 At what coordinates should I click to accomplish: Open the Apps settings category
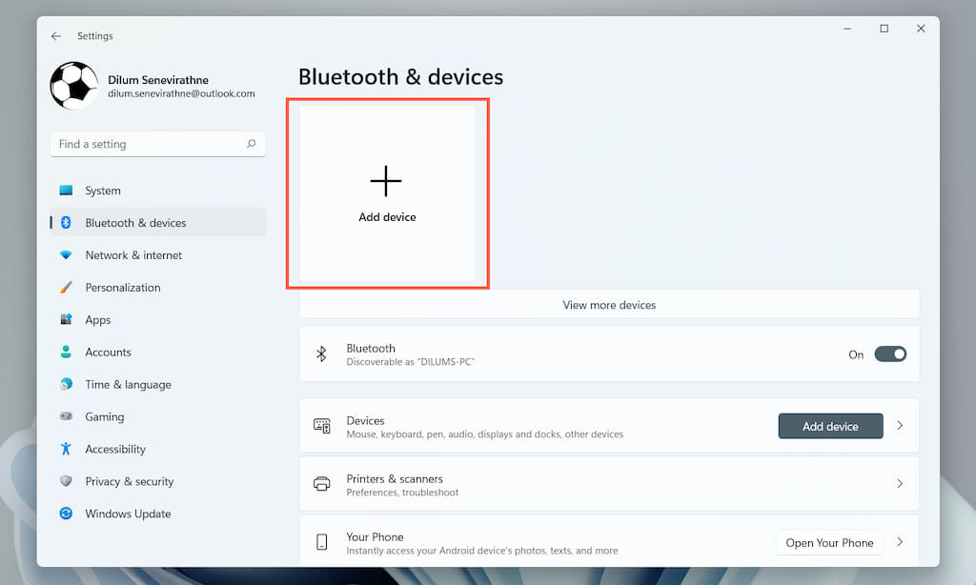pyautogui.click(x=158, y=320)
